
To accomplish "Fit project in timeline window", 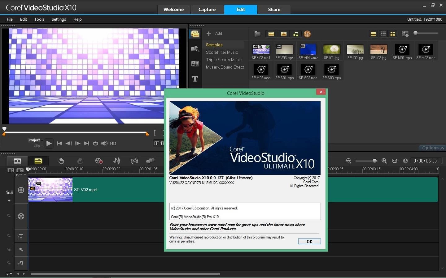I will click(x=395, y=161).
